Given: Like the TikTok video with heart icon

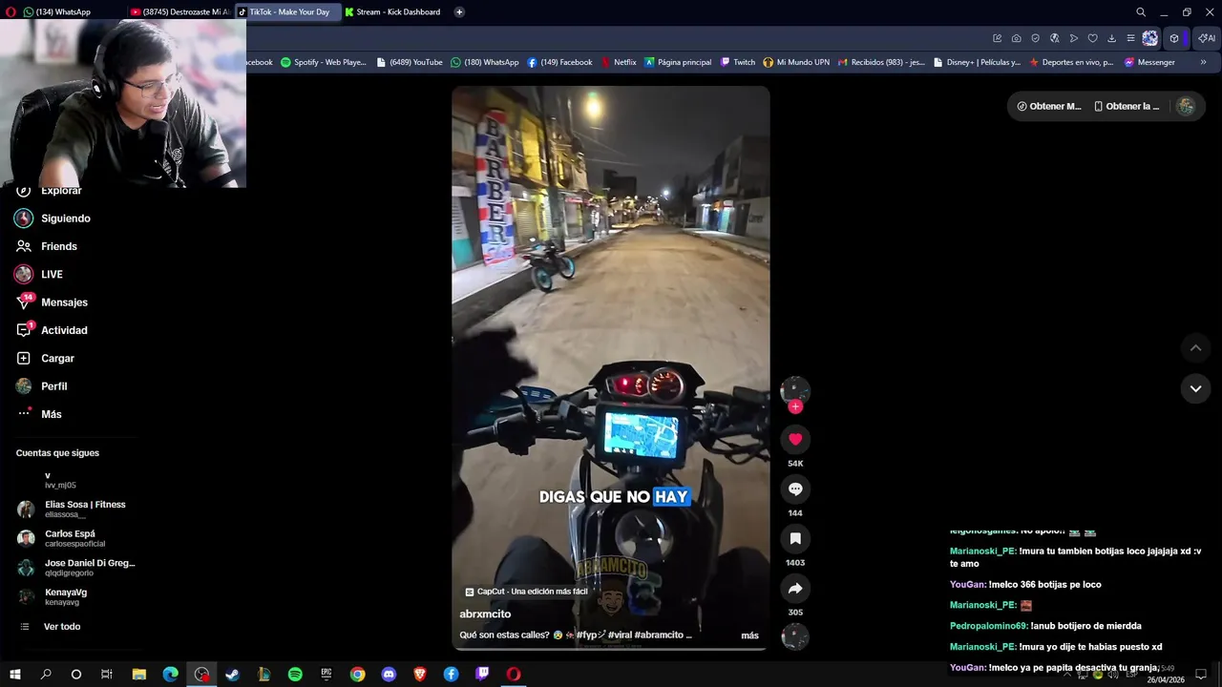Looking at the screenshot, I should (795, 439).
